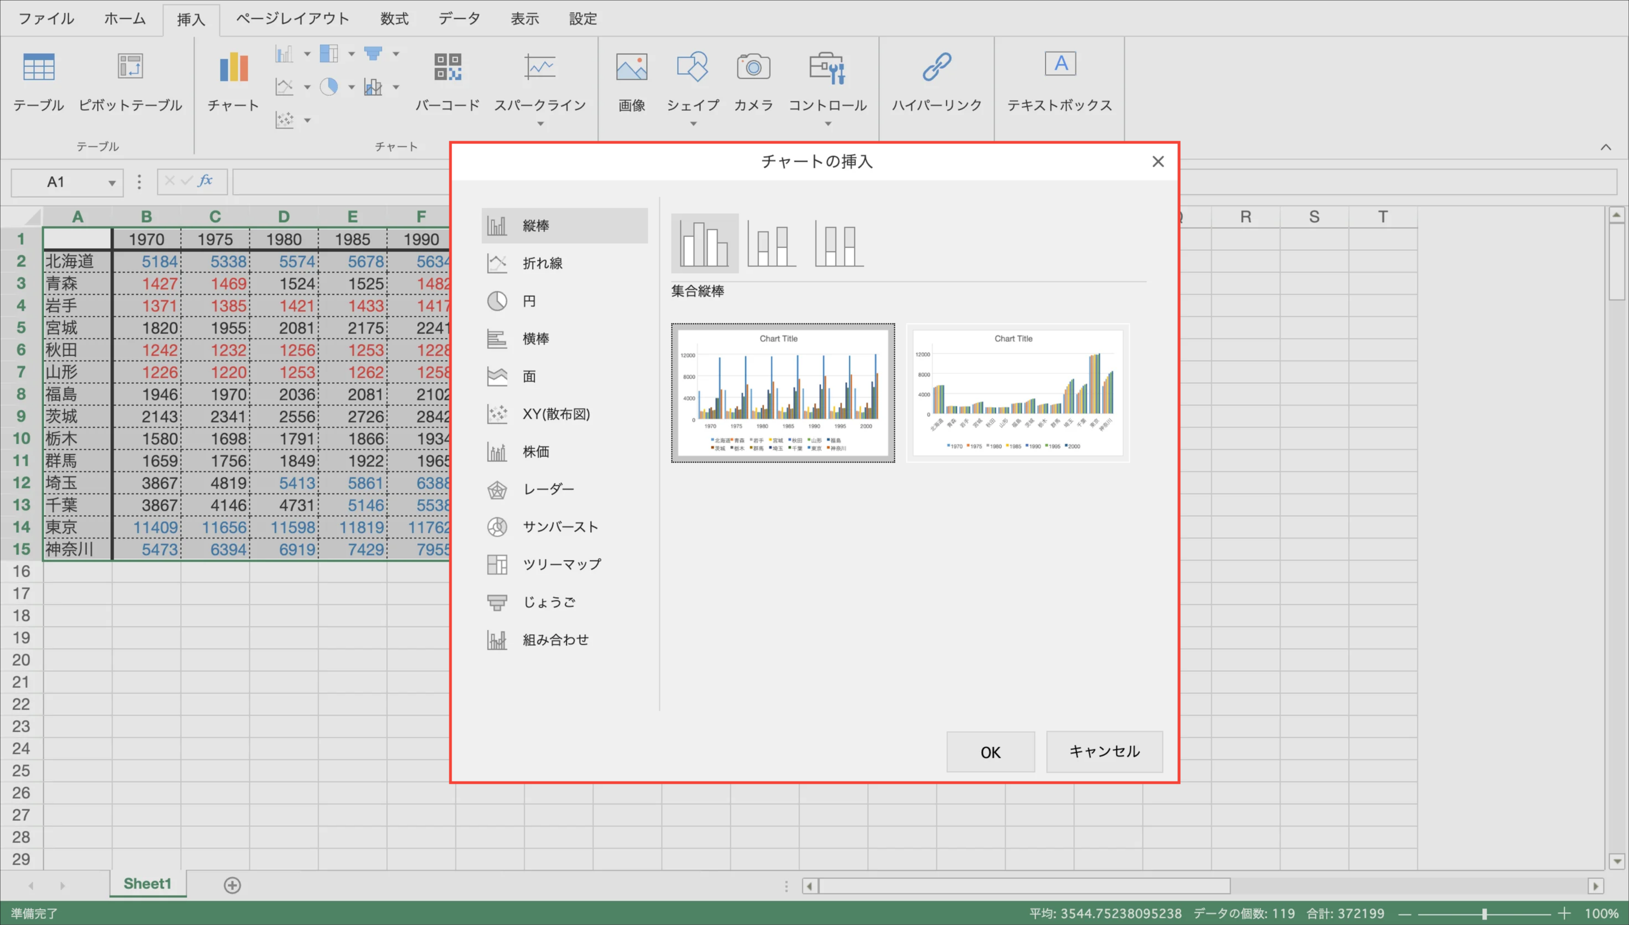Image resolution: width=1629 pixels, height=925 pixels.
Task: Select the second chart preview thumbnail
Action: coord(1017,393)
